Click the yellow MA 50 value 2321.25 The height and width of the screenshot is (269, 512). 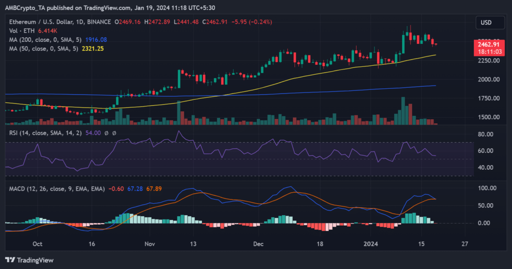click(93, 48)
